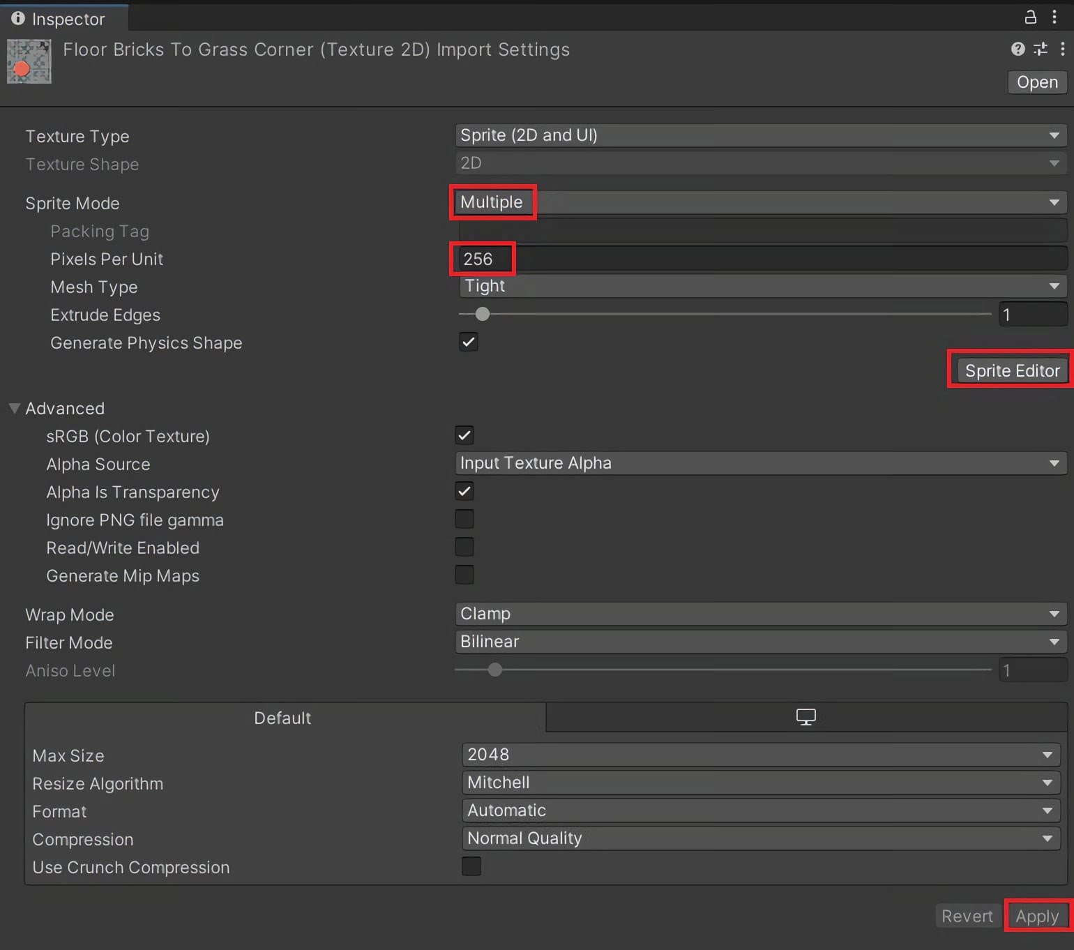Toggle Generate Physics Shape checkbox
The height and width of the screenshot is (950, 1074).
[469, 342]
